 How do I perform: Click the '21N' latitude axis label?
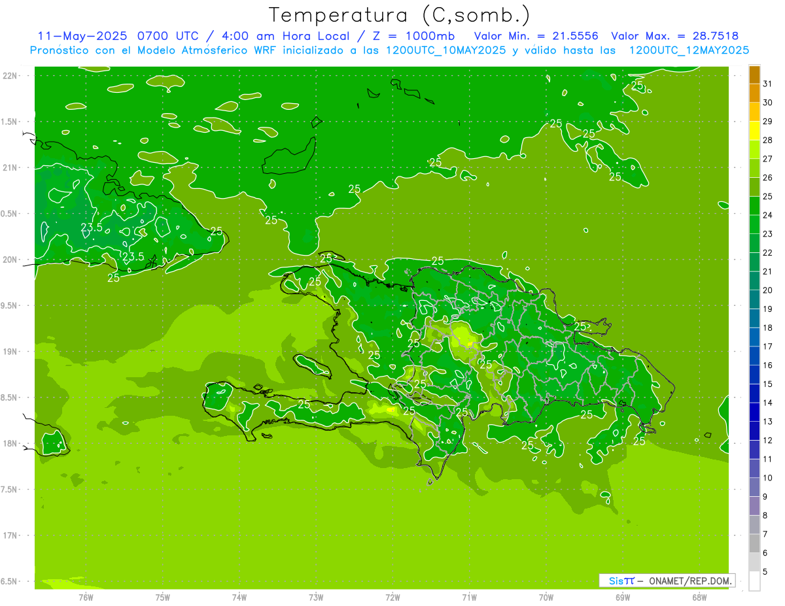(x=10, y=168)
